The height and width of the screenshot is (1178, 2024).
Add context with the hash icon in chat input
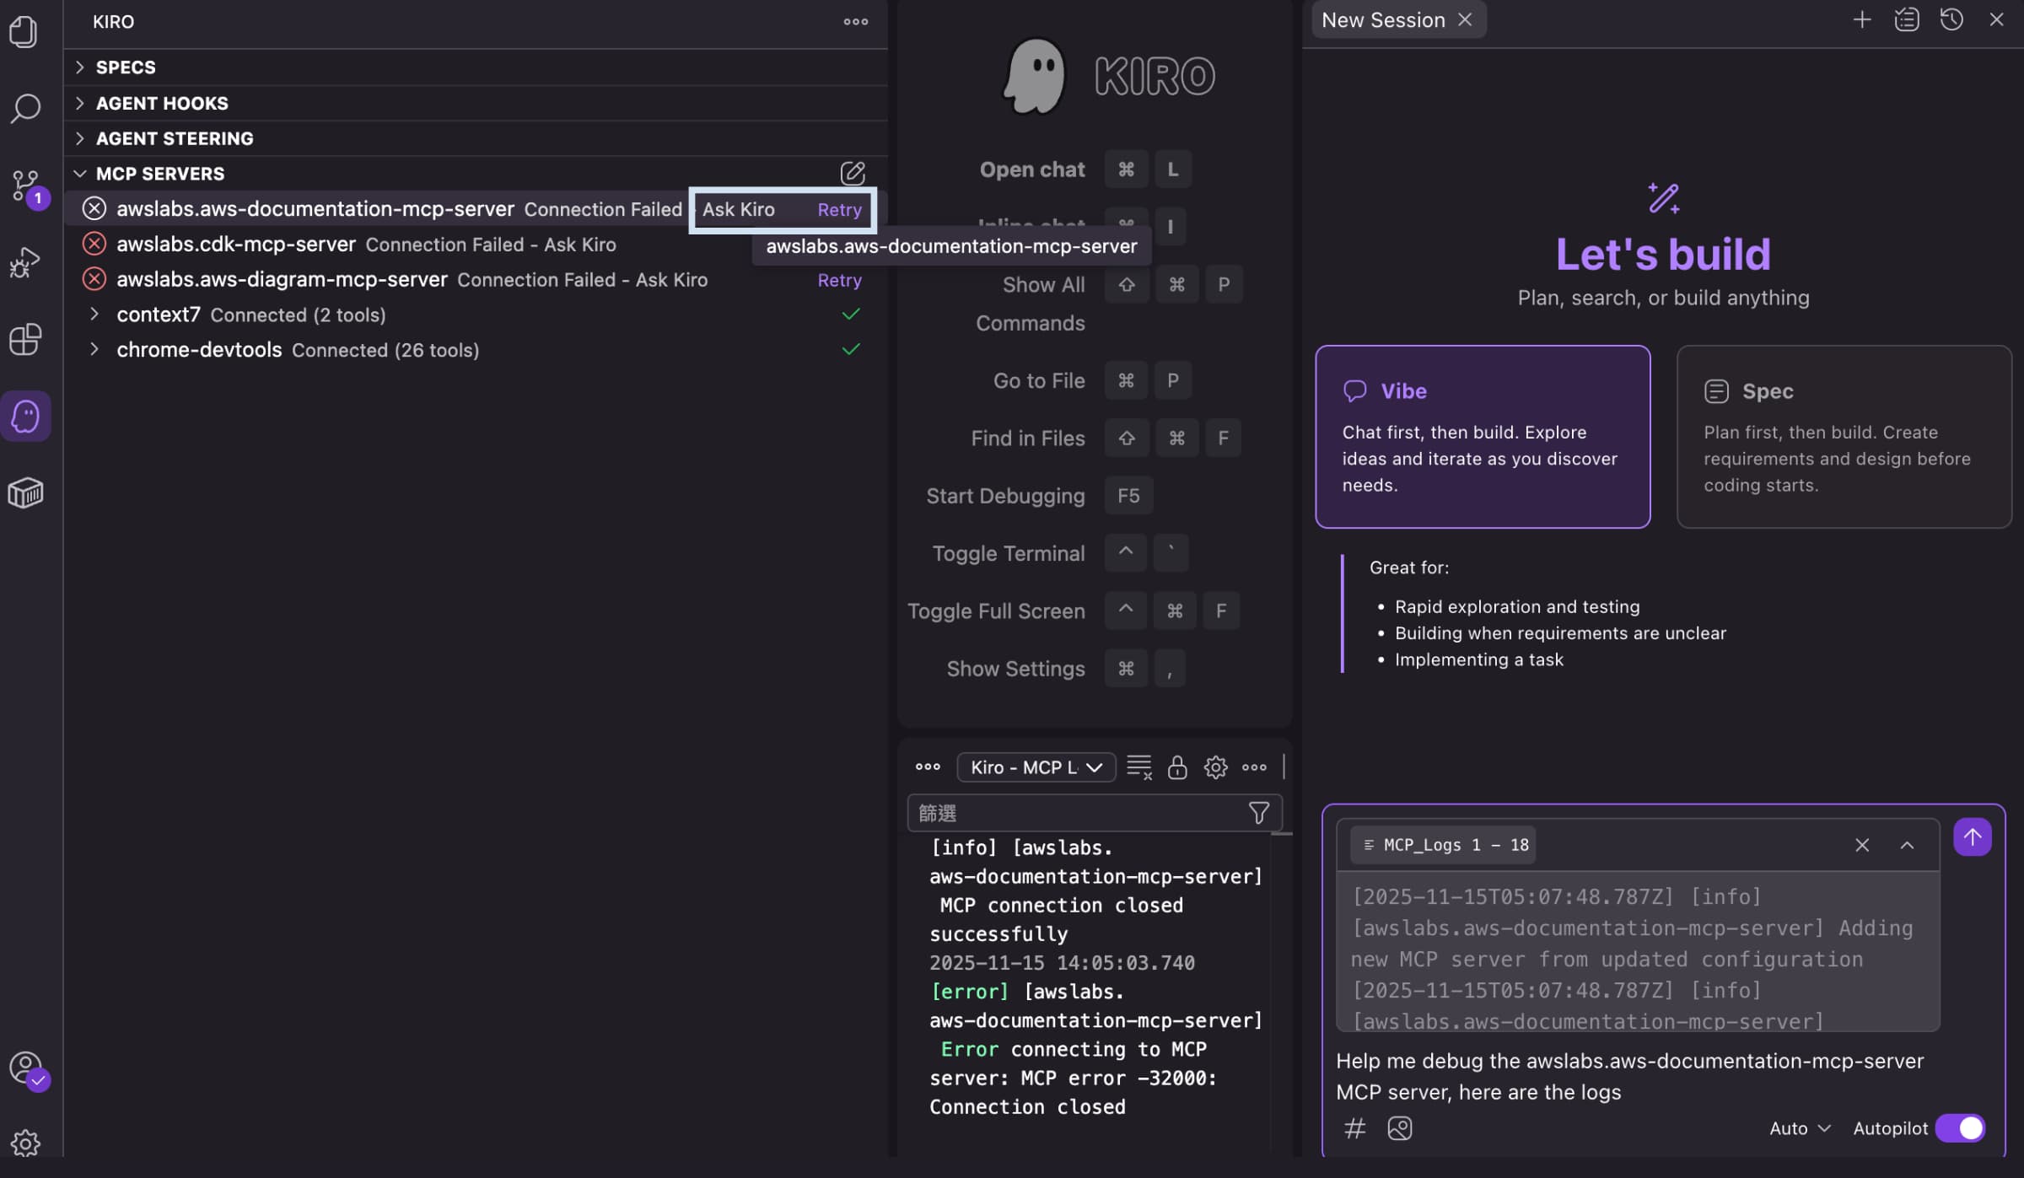point(1355,1128)
